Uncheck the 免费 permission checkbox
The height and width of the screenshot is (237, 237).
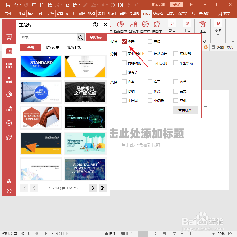124,41
